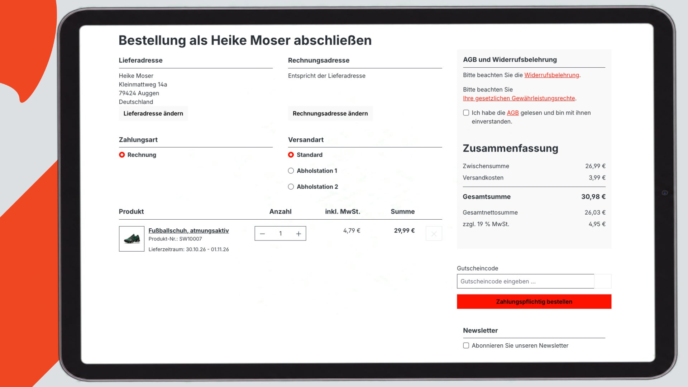Click the Zwischensumme 26,99 € amount
The image size is (688, 387).
(x=595, y=166)
